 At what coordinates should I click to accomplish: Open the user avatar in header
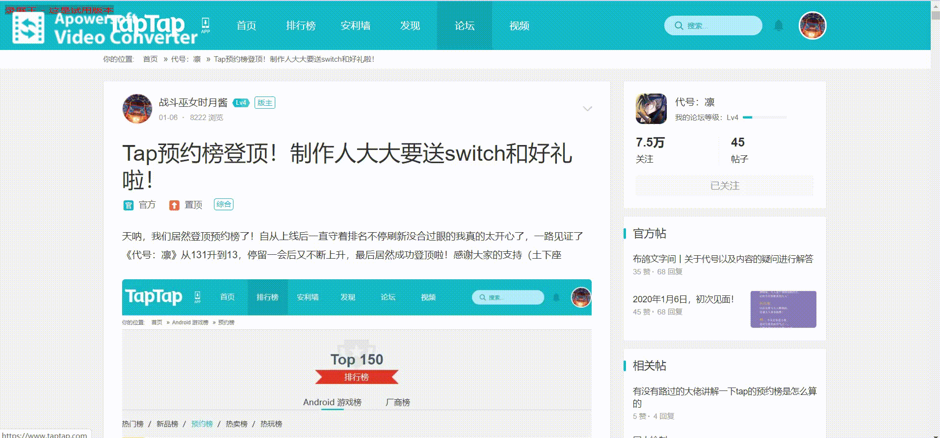812,25
